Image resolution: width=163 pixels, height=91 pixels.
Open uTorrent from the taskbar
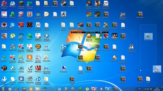[x=87, y=89]
